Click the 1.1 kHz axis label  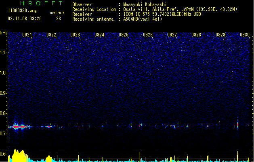pyautogui.click(x=3, y=53)
